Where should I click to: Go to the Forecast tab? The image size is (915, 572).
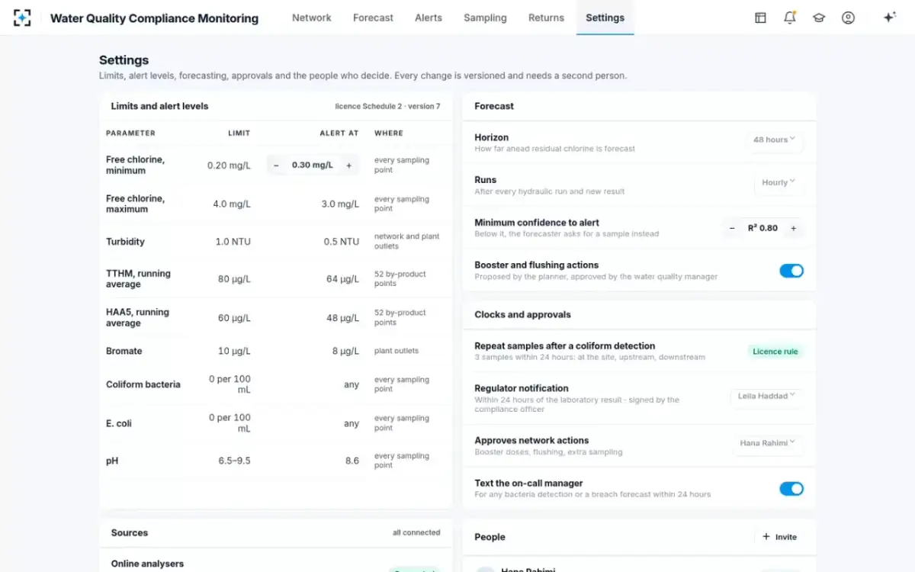(x=373, y=18)
